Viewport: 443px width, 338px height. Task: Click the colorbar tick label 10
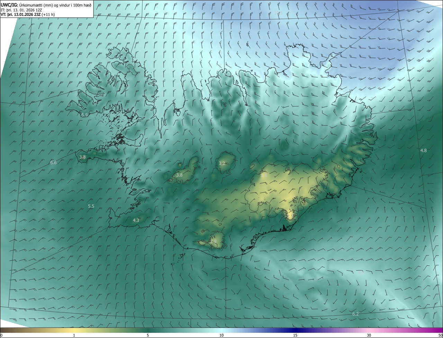point(221,335)
